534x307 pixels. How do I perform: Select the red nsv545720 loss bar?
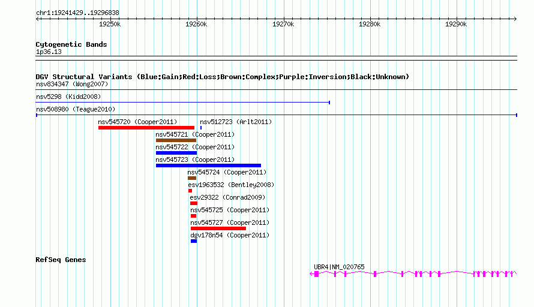146,128
